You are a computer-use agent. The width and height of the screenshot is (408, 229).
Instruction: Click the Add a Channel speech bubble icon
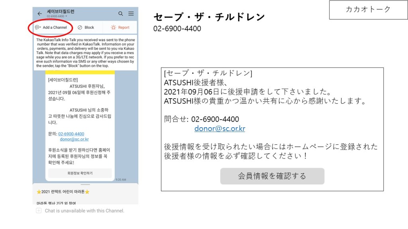coord(38,27)
